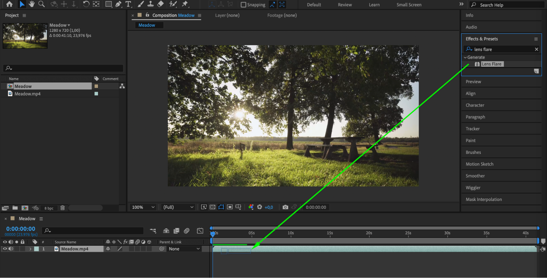Viewport: 547px width, 278px height.
Task: Select the Pen tool
Action: (118, 4)
